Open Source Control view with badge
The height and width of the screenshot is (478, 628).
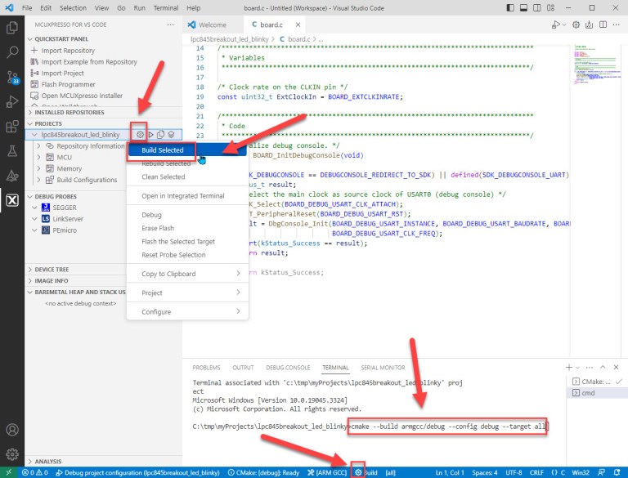tap(12, 77)
